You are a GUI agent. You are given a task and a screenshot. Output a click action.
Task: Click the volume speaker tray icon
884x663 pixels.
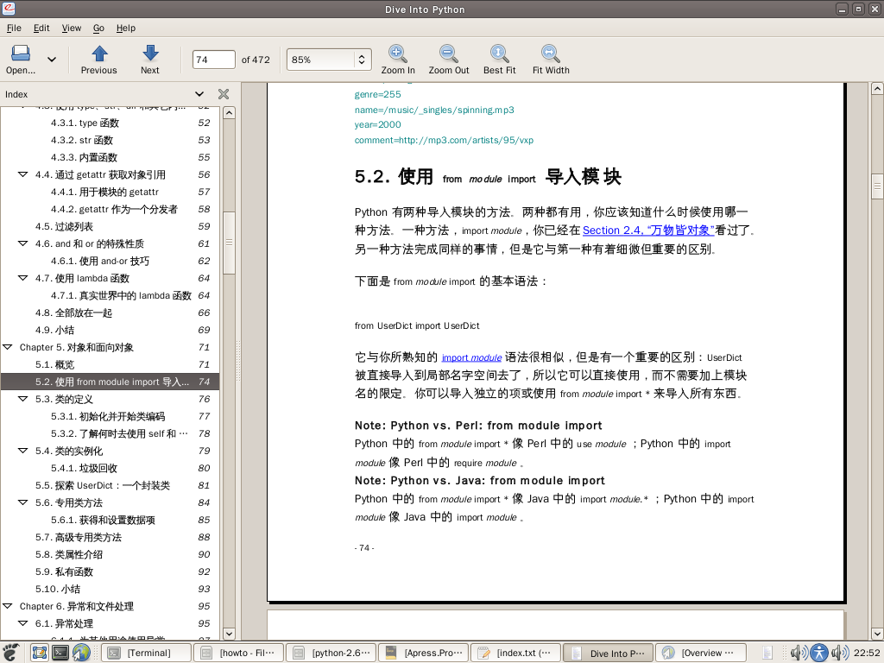(x=797, y=653)
